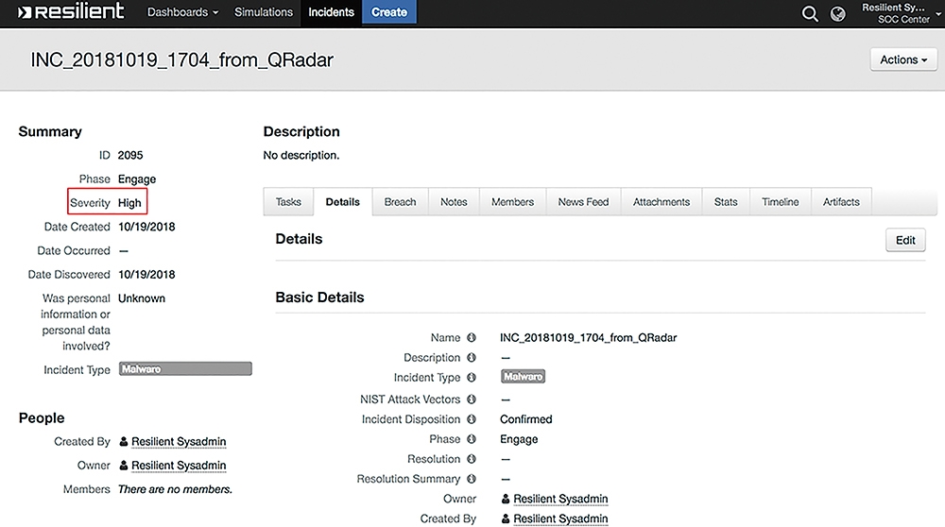Viewport: 945px width, 527px height.
Task: Open the Stats tab
Action: pyautogui.click(x=726, y=202)
